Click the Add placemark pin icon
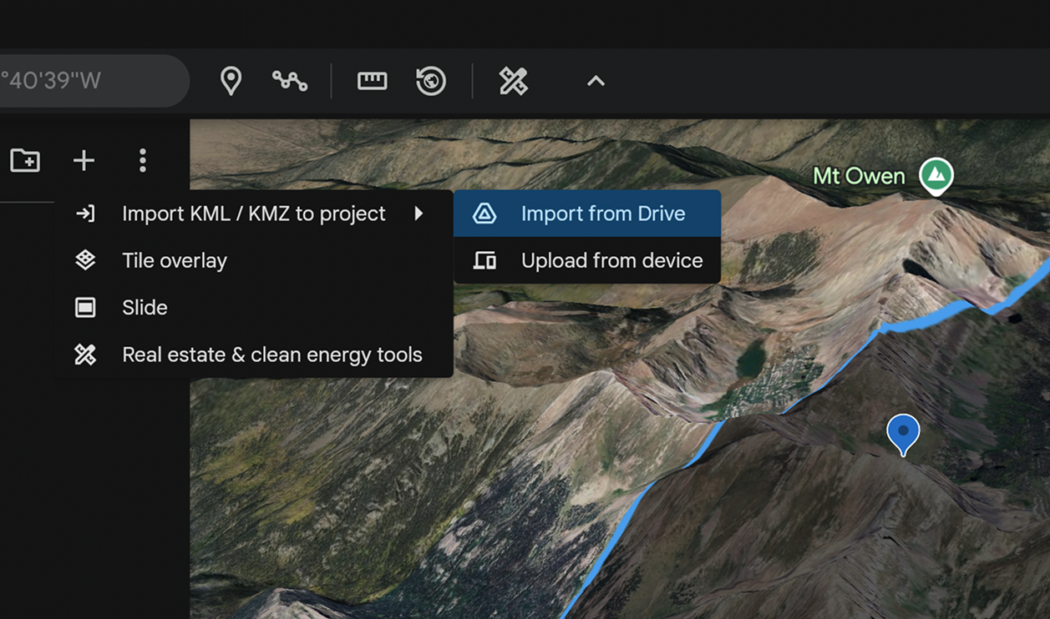The height and width of the screenshot is (619, 1050). 231,81
